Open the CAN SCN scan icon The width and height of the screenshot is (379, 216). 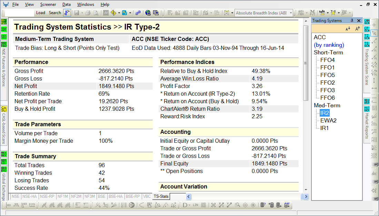tap(367, 22)
